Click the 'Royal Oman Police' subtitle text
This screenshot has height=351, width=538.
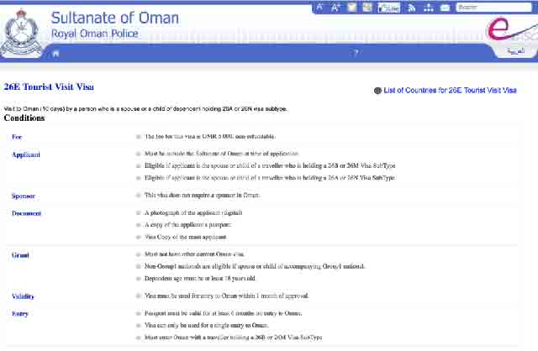pos(95,34)
